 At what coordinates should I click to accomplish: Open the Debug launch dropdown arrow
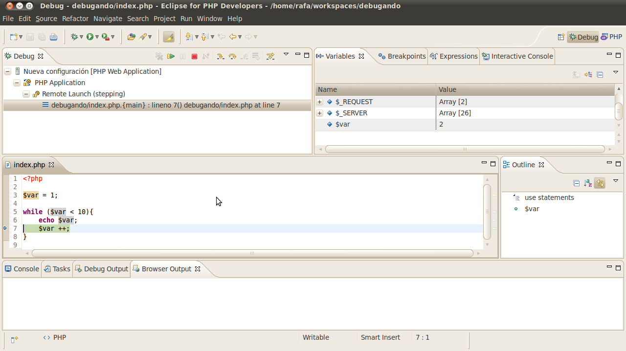pyautogui.click(x=81, y=37)
